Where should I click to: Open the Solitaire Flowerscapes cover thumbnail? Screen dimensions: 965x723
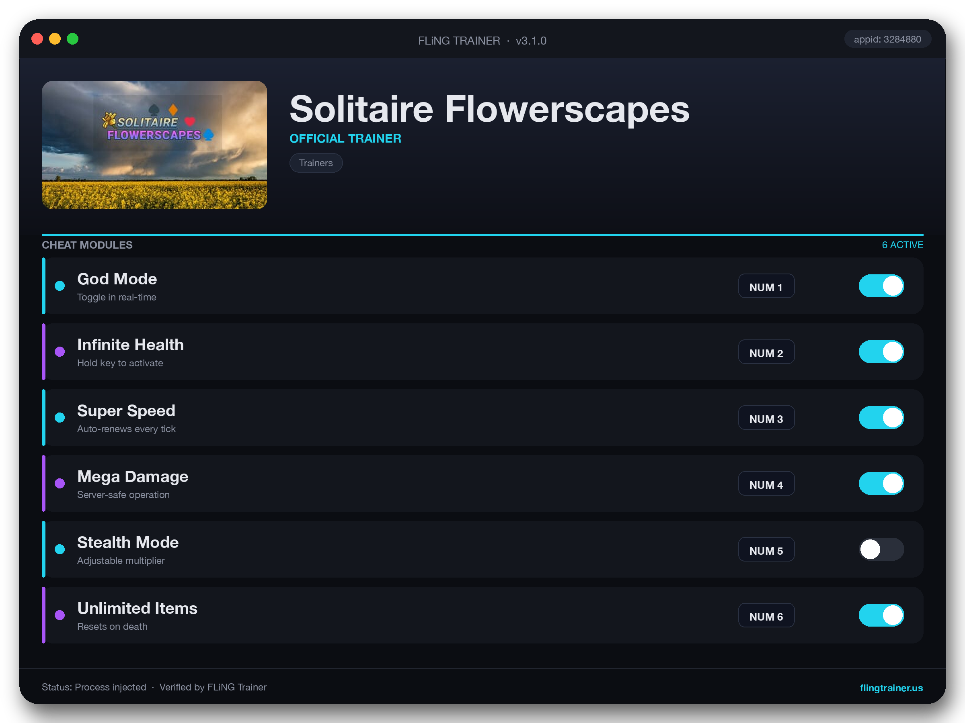click(154, 145)
